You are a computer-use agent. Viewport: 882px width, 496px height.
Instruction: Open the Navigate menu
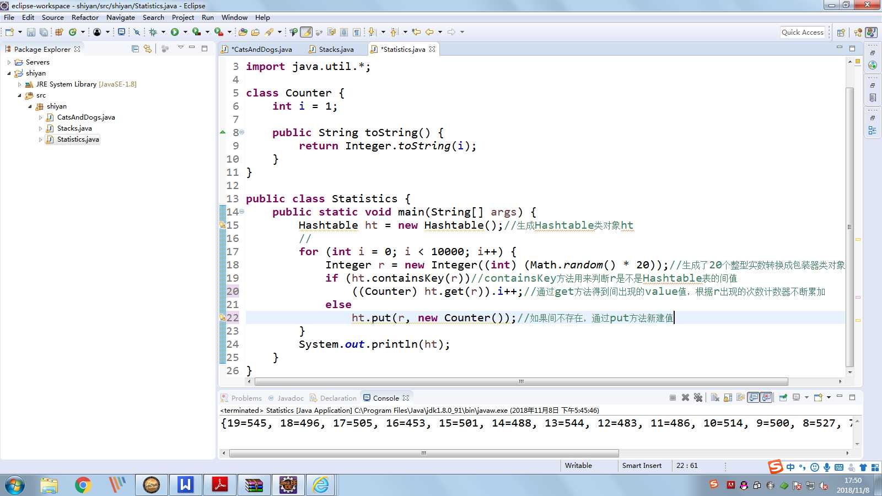[121, 17]
